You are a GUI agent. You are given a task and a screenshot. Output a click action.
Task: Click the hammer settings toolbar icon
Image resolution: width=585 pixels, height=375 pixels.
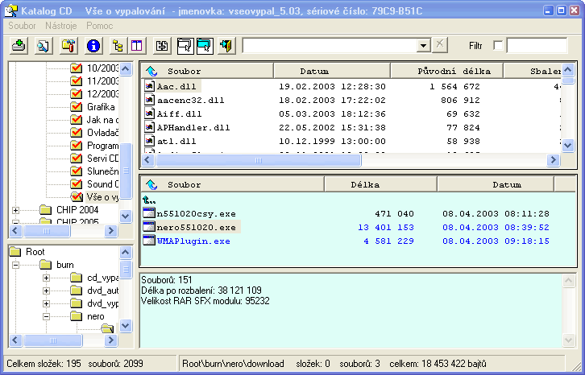click(x=68, y=46)
